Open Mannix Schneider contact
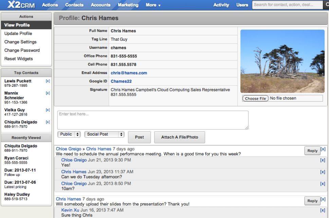Viewport: 329px width, 218px height. 14,95
